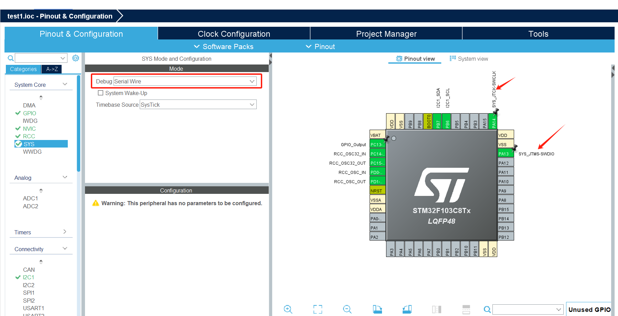618x316 pixels.
Task: Select RCC peripheral
Action: pos(29,136)
